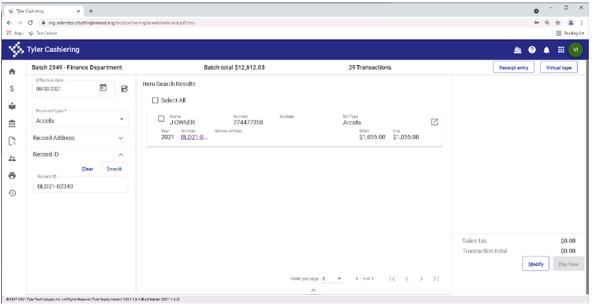The image size is (592, 306).
Task: Open the apps grid icon in header
Action: 561,50
